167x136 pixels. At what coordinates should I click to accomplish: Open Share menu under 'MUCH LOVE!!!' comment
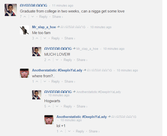click(82, 60)
